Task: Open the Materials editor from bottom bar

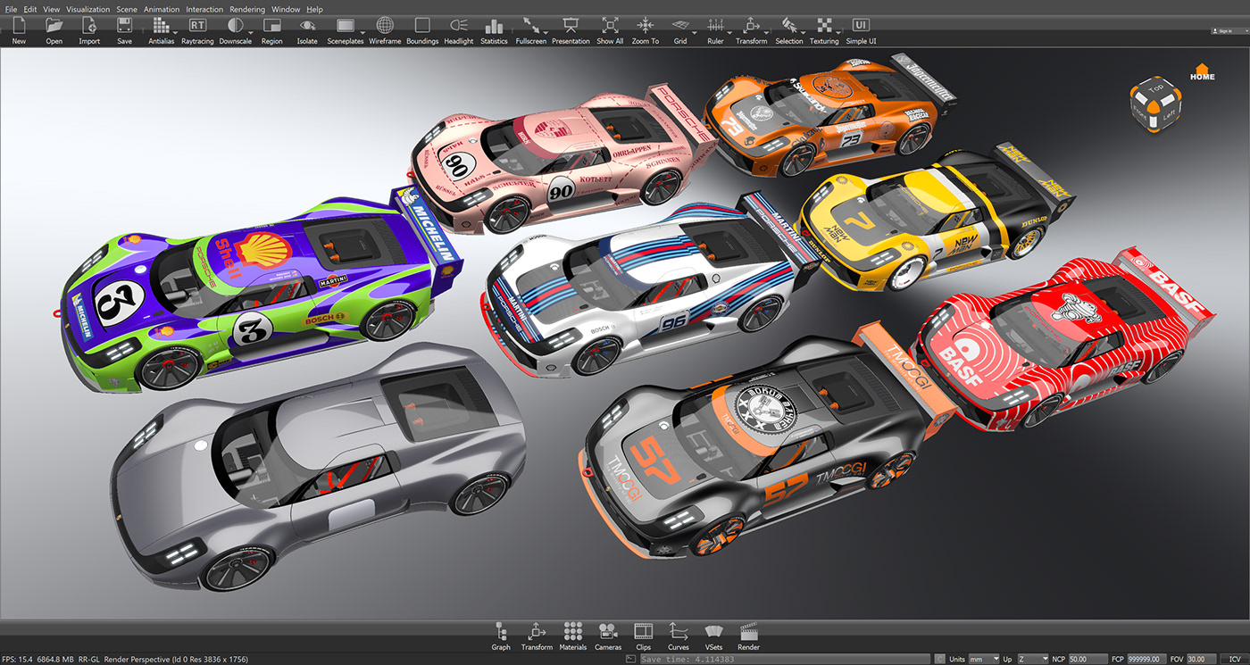Action: 573,635
